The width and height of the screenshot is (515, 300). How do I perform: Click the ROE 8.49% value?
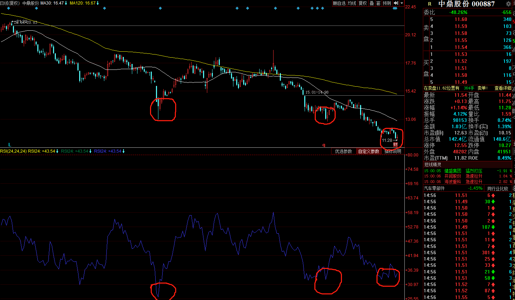point(504,158)
